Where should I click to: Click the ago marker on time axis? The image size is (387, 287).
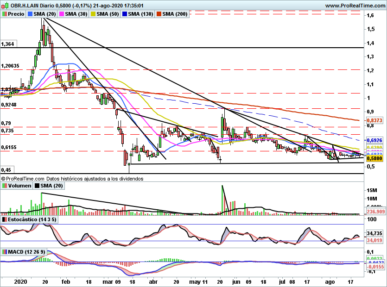pyautogui.click(x=330, y=282)
